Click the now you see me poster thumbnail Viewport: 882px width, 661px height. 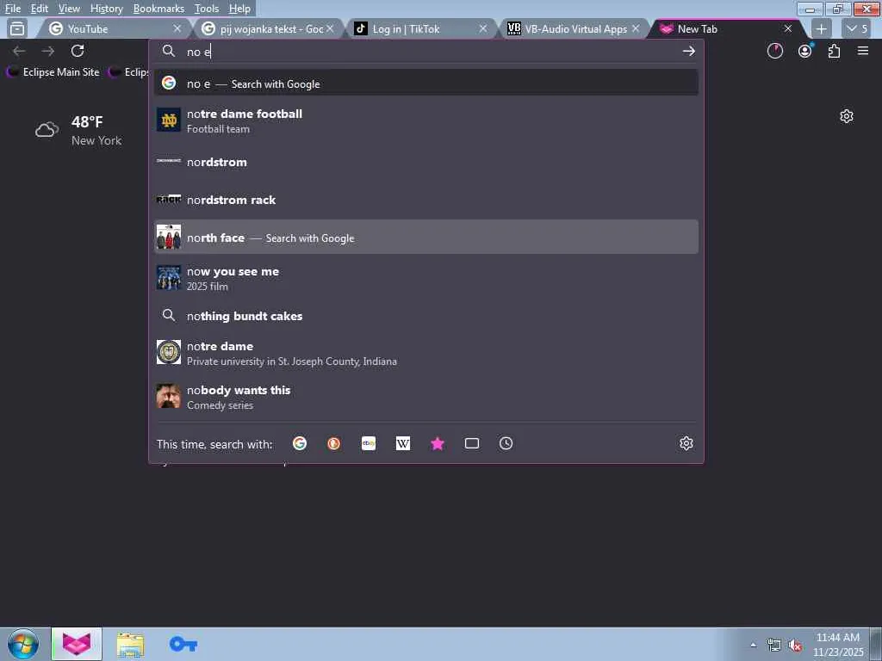[169, 278]
